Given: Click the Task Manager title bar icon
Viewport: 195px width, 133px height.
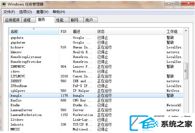Looking at the screenshot, I should click(4, 4).
